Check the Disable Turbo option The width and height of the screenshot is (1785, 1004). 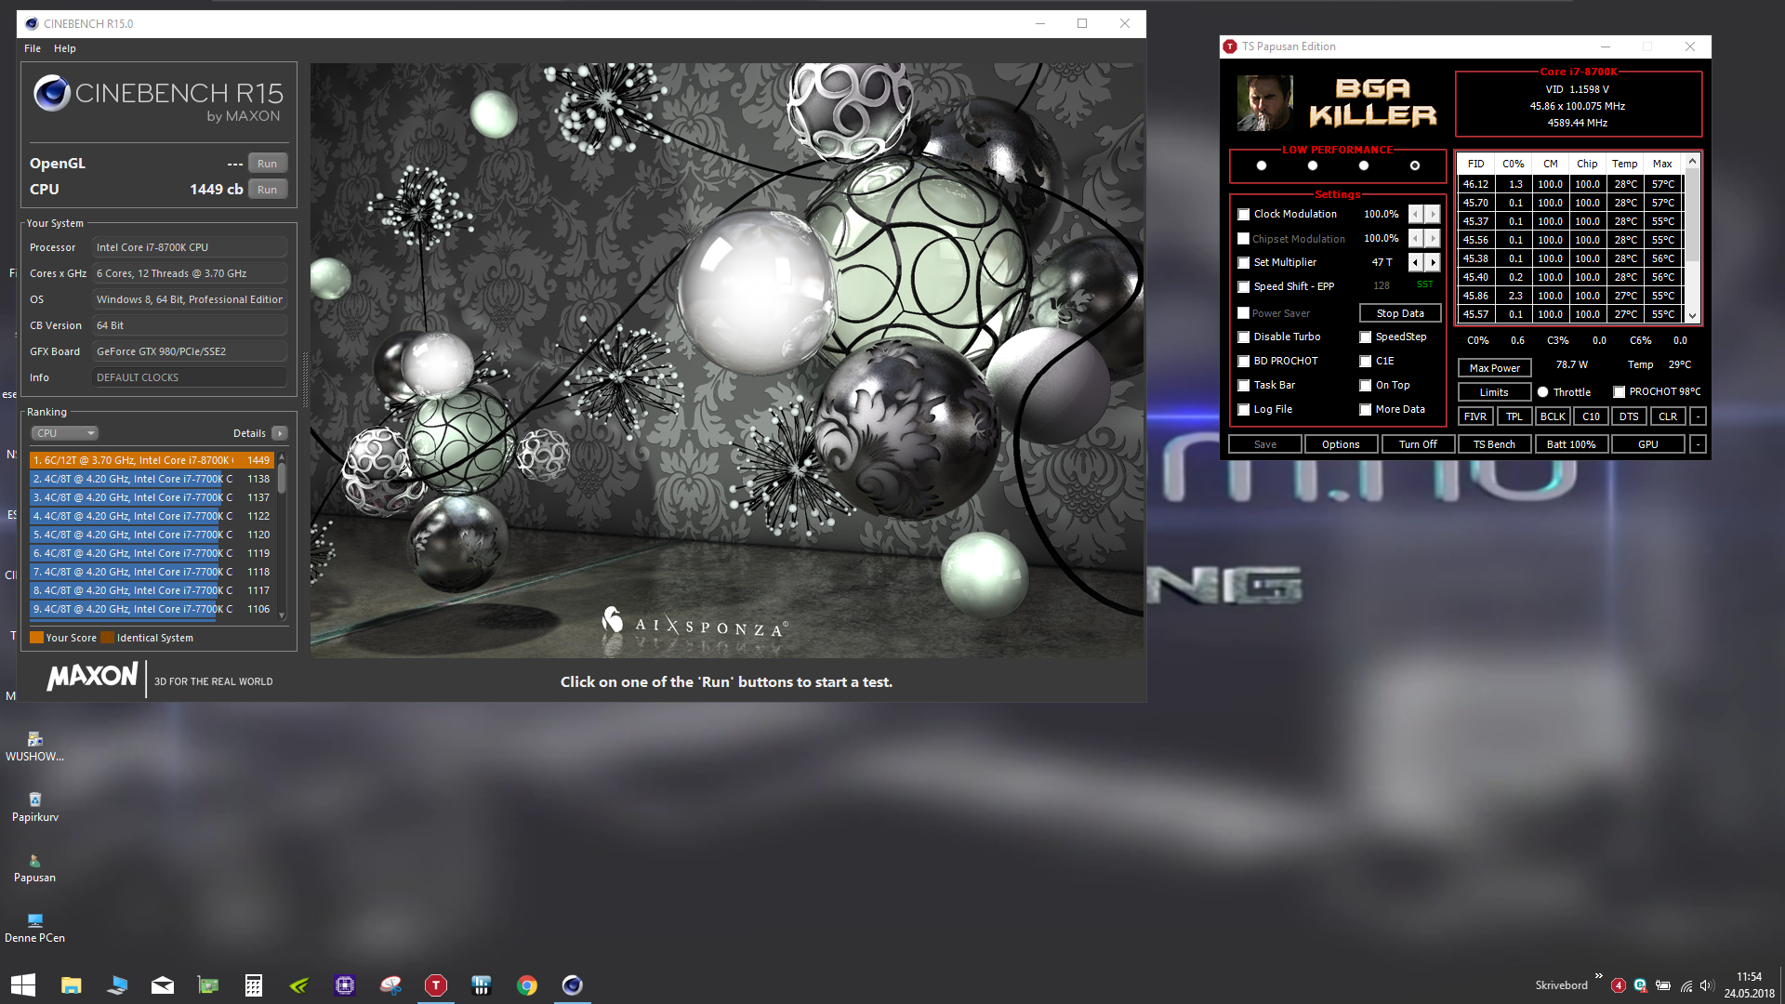[1243, 337]
